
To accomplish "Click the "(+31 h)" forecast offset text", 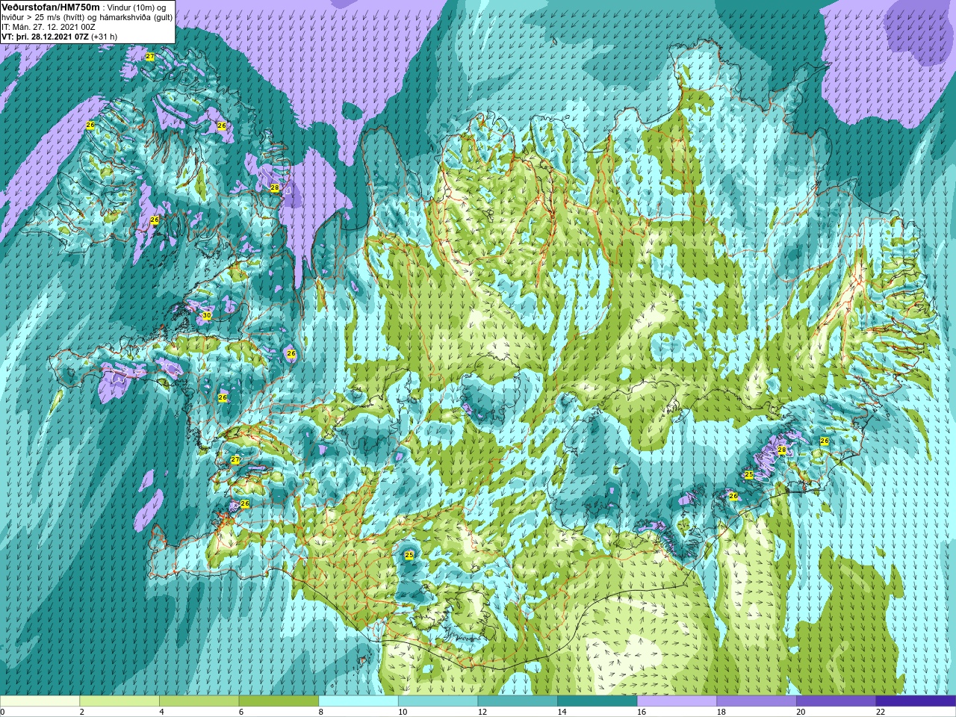I will [104, 36].
